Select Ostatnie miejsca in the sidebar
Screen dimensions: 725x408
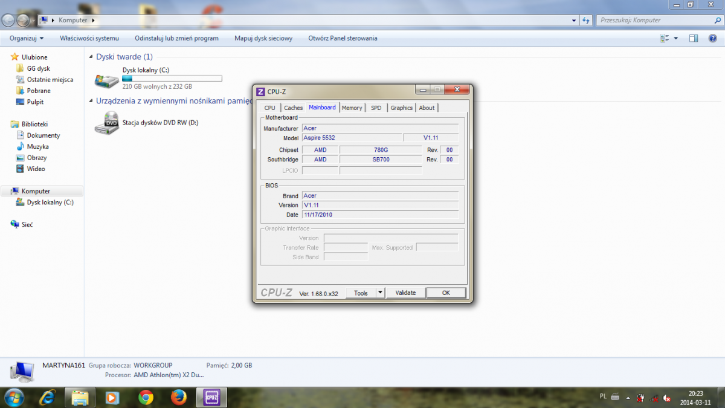(50, 79)
